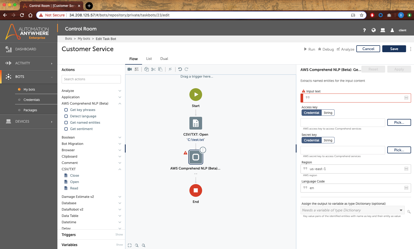This screenshot has width=414, height=249.
Task: Click the help question mark icon
Action: [364, 30]
